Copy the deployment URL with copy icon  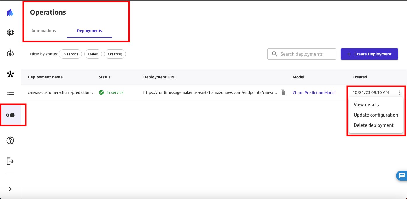coord(283,92)
